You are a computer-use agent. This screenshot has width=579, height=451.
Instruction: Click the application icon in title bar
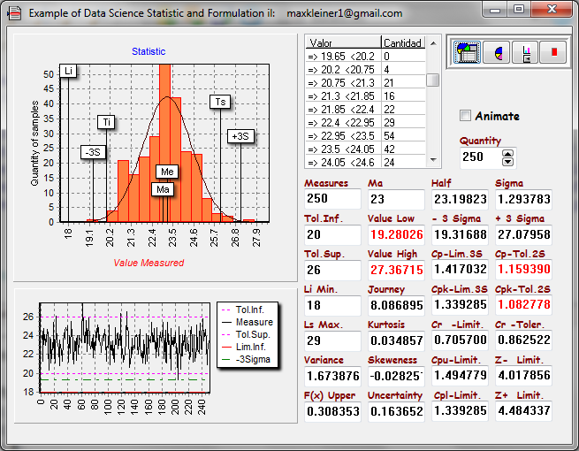pyautogui.click(x=14, y=13)
